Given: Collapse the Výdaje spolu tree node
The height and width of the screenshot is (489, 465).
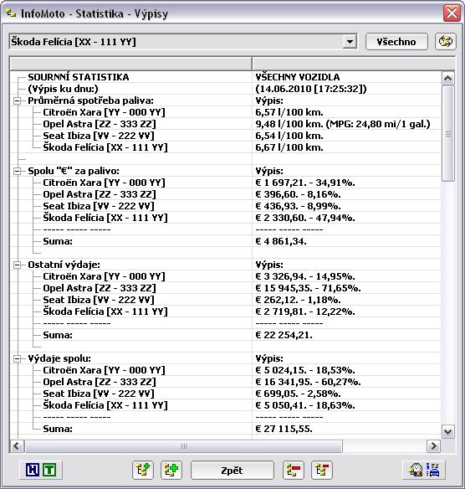Looking at the screenshot, I should point(17,358).
